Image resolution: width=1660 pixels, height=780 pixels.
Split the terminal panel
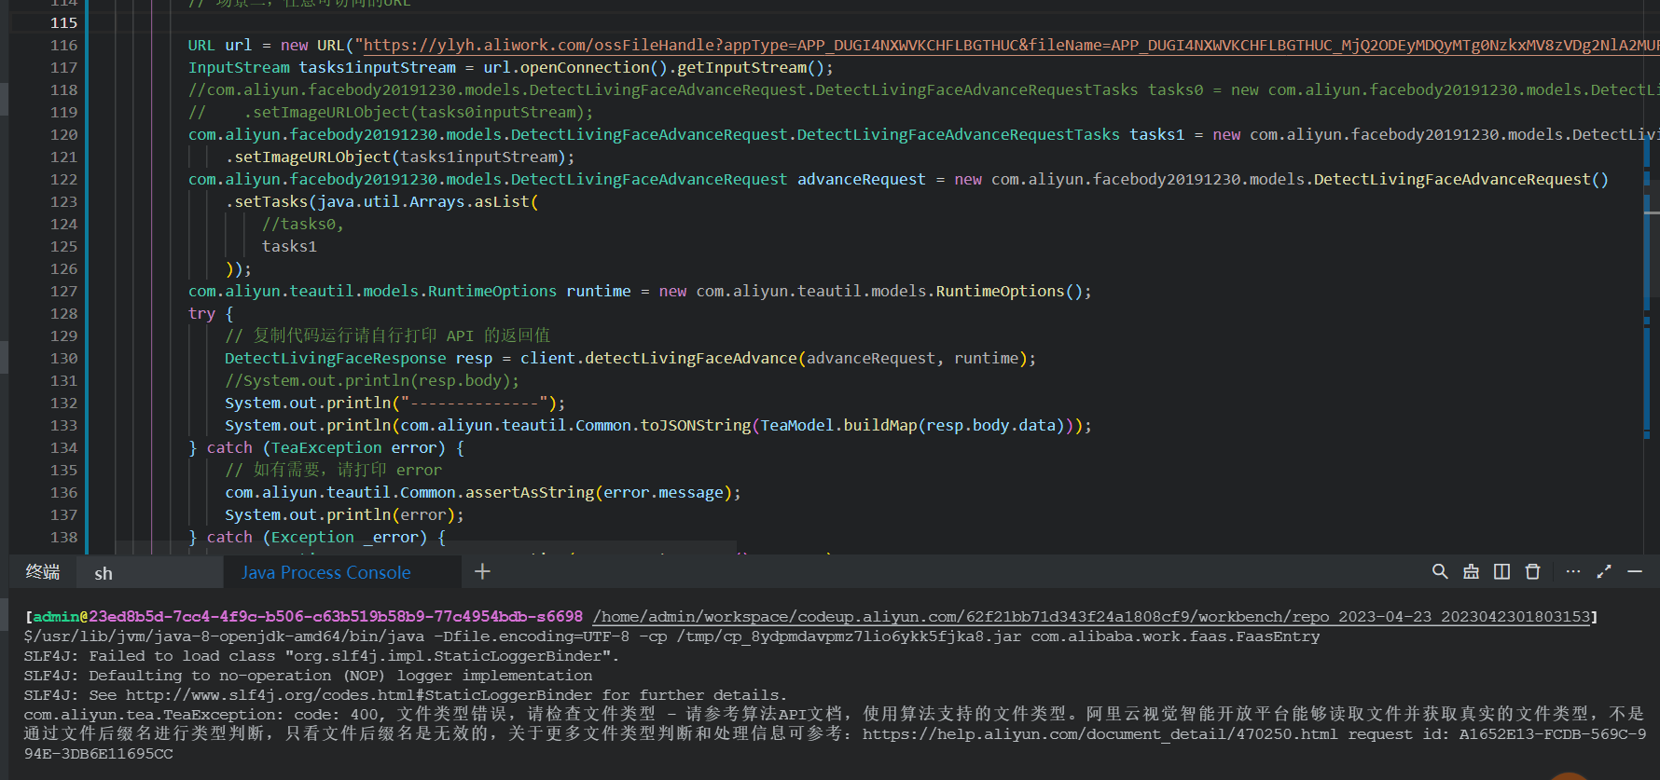1501,572
